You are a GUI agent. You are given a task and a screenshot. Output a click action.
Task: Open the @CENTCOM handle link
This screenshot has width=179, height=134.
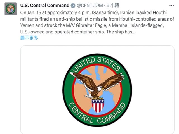coord(90,6)
